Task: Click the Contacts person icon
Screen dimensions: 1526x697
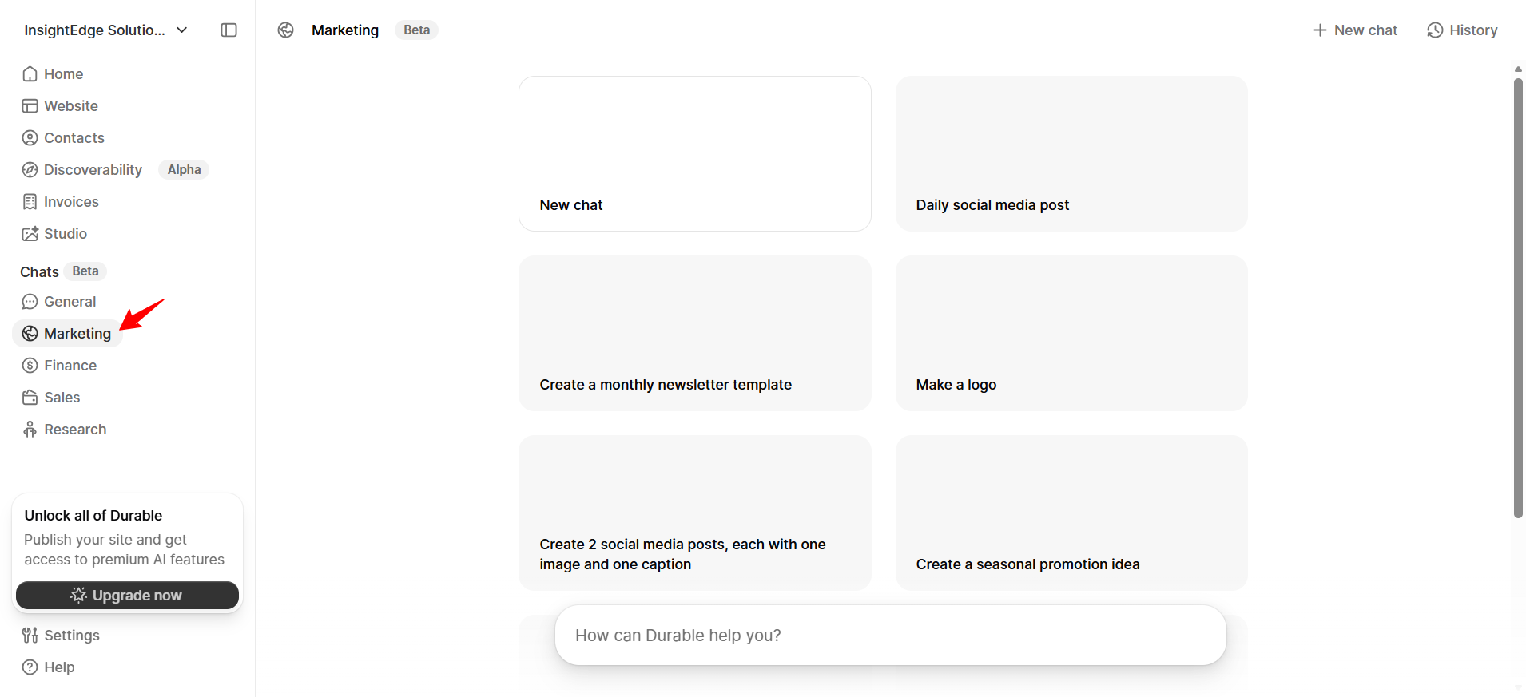Action: click(30, 138)
